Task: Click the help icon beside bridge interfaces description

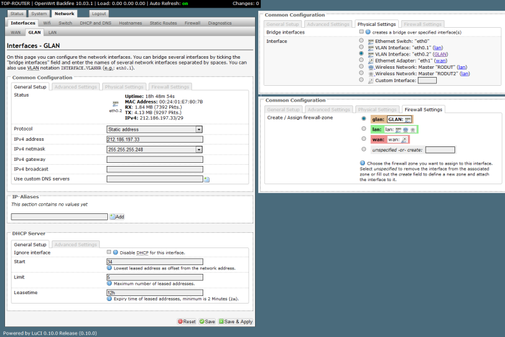Action: click(367, 32)
